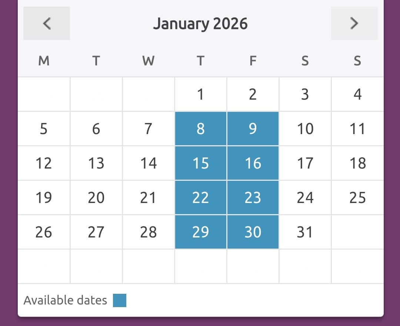
Task: Go to next month using right arrow
Action: pyautogui.click(x=354, y=23)
